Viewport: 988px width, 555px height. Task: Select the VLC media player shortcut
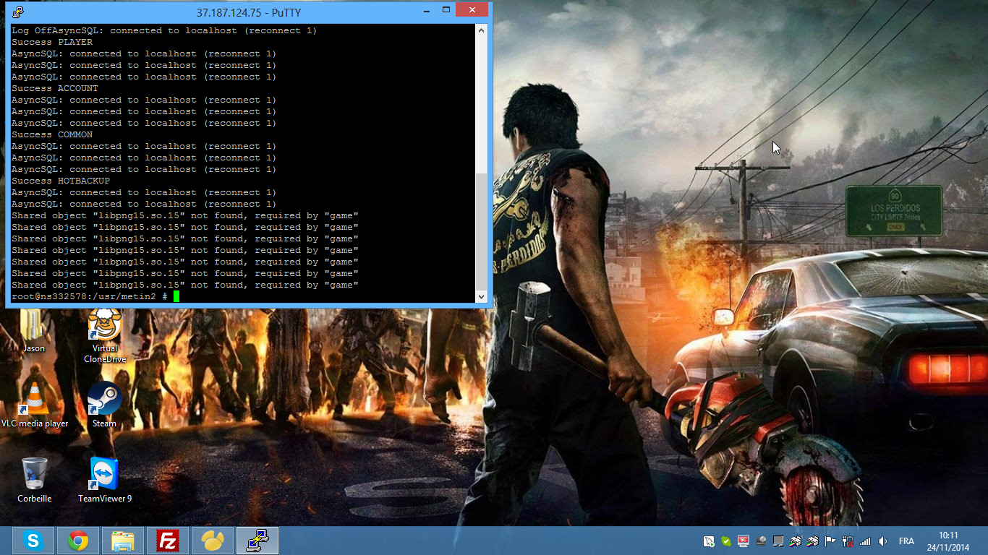[x=35, y=406]
